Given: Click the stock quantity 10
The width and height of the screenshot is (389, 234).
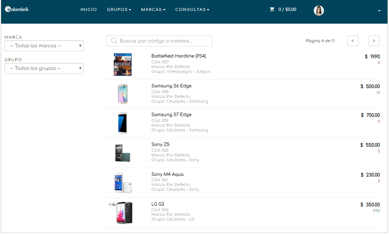Looking at the screenshot, I should pyautogui.click(x=378, y=93).
